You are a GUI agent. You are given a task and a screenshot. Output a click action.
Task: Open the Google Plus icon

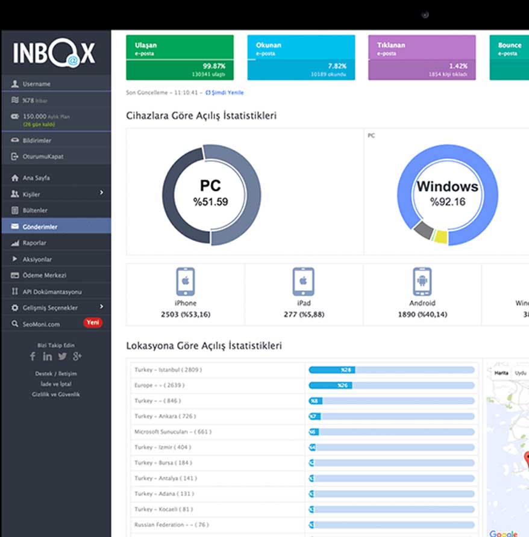77,356
